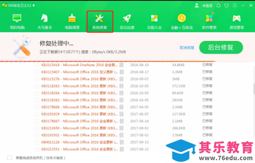View details icon for KB3191931 update

(x=121, y=135)
